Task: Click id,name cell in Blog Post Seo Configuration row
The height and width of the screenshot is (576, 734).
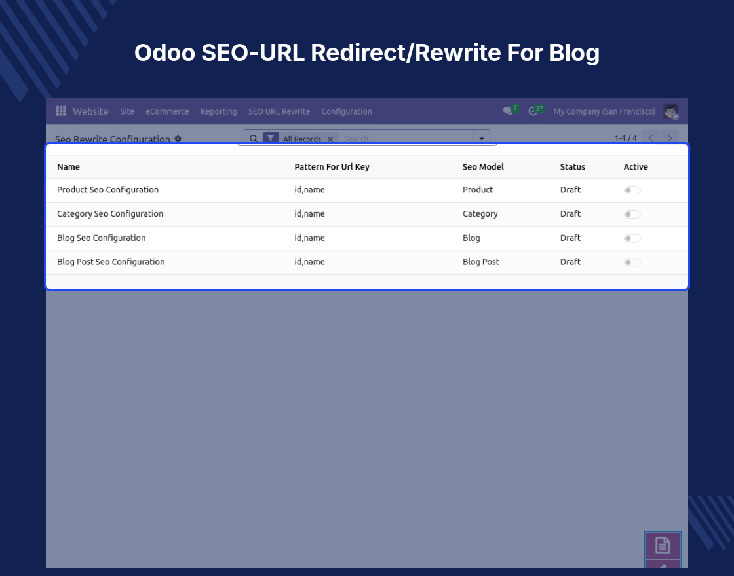Action: [x=309, y=262]
